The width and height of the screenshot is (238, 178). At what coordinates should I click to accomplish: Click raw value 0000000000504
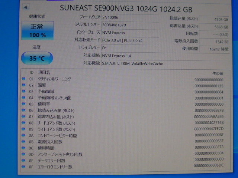[x=209, y=153]
